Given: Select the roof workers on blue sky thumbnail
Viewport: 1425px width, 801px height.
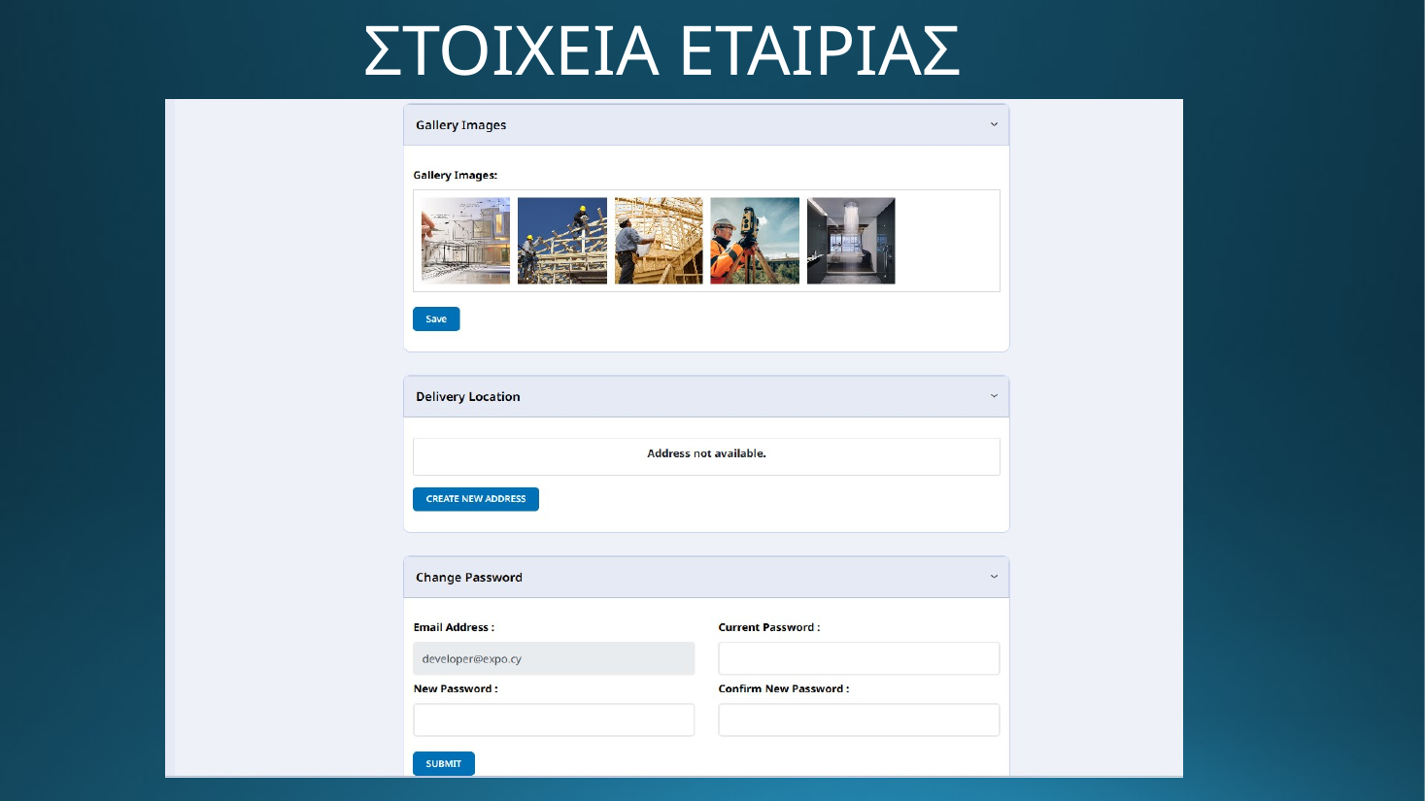Looking at the screenshot, I should 562,241.
